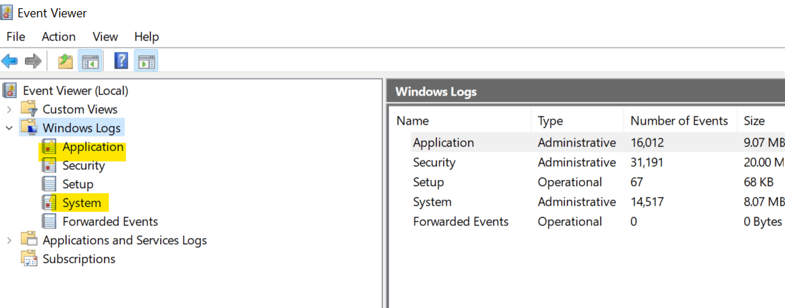Click the Security log icon in tree
Viewport: 785px width, 308px height.
49,165
